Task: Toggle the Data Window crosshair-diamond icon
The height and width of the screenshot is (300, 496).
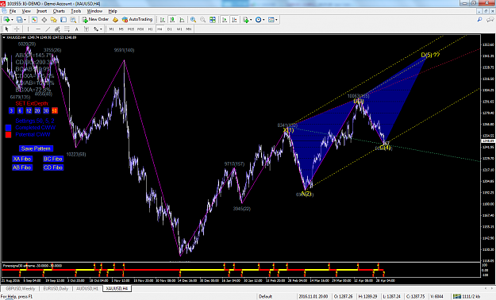Action: click(x=44, y=20)
